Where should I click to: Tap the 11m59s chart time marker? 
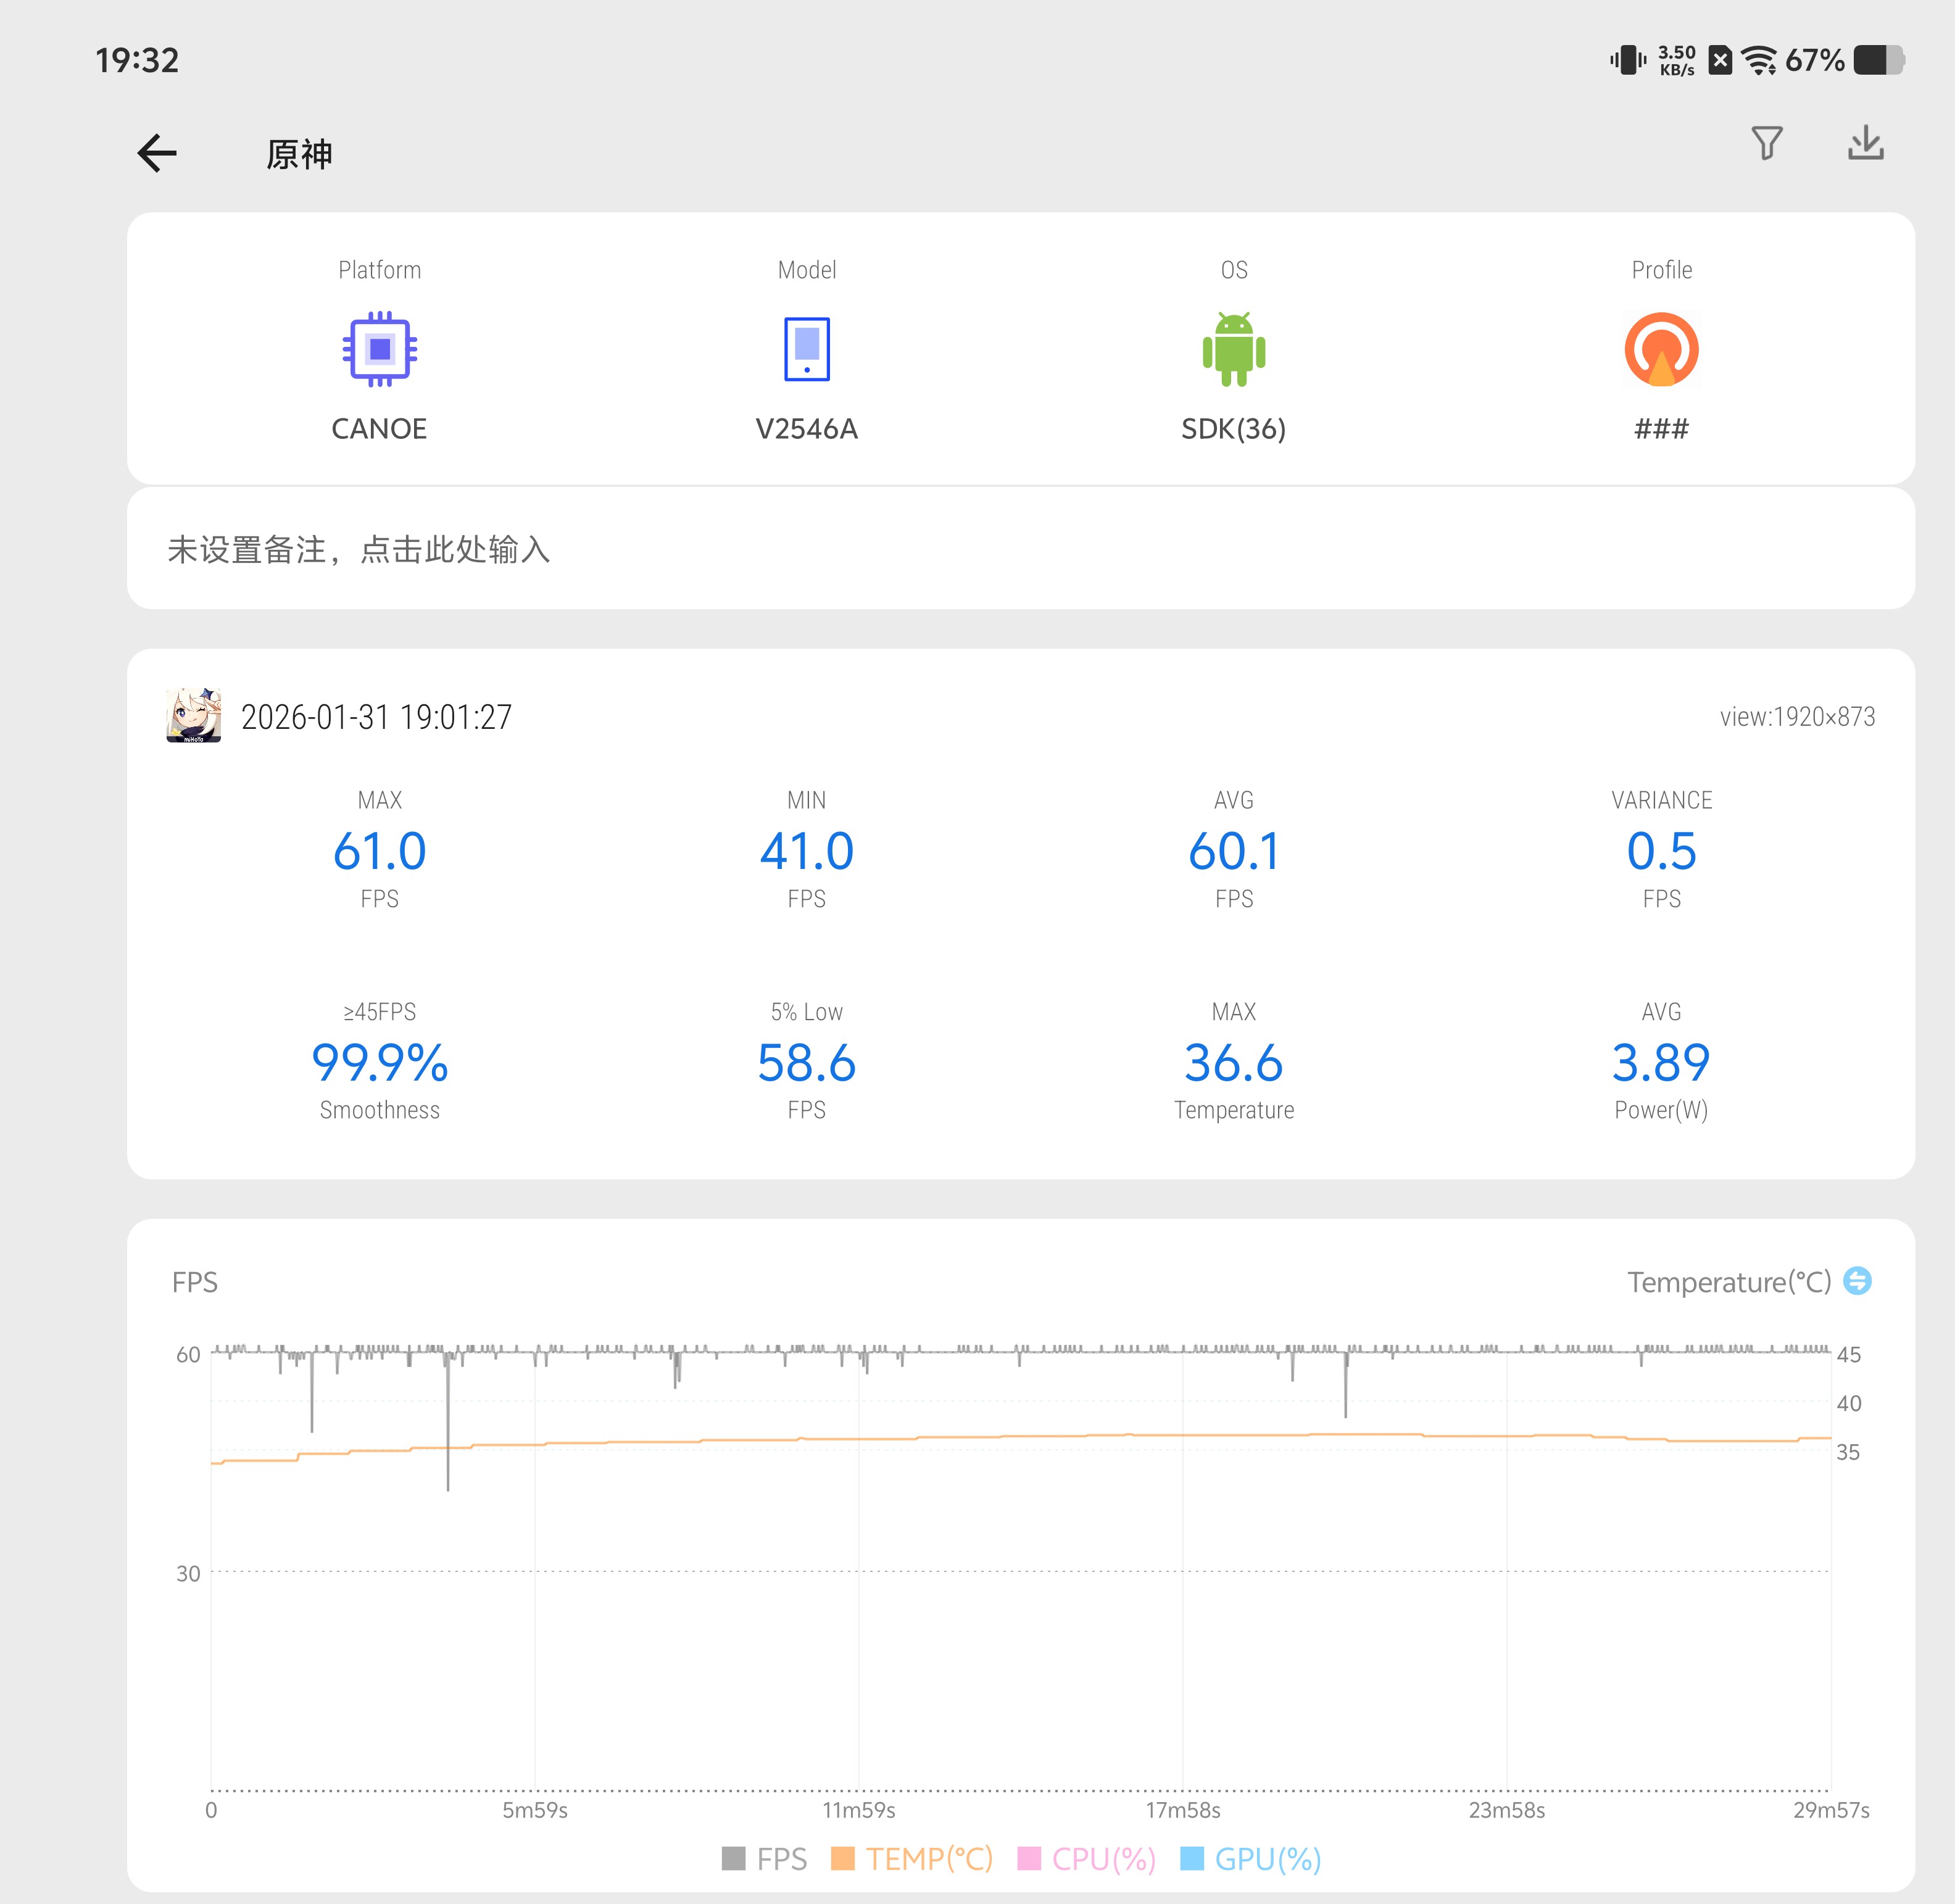[x=858, y=1810]
